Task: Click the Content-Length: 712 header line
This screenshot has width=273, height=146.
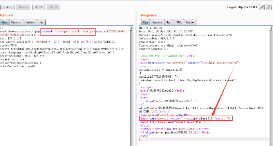Action: tap(154, 49)
